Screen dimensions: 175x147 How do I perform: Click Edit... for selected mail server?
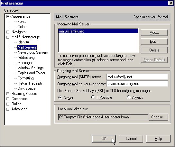tap(154, 41)
